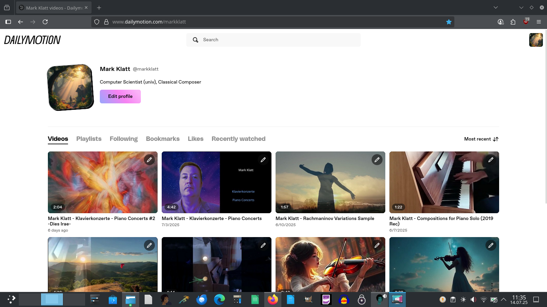Open the Firefox account icon

click(501, 22)
